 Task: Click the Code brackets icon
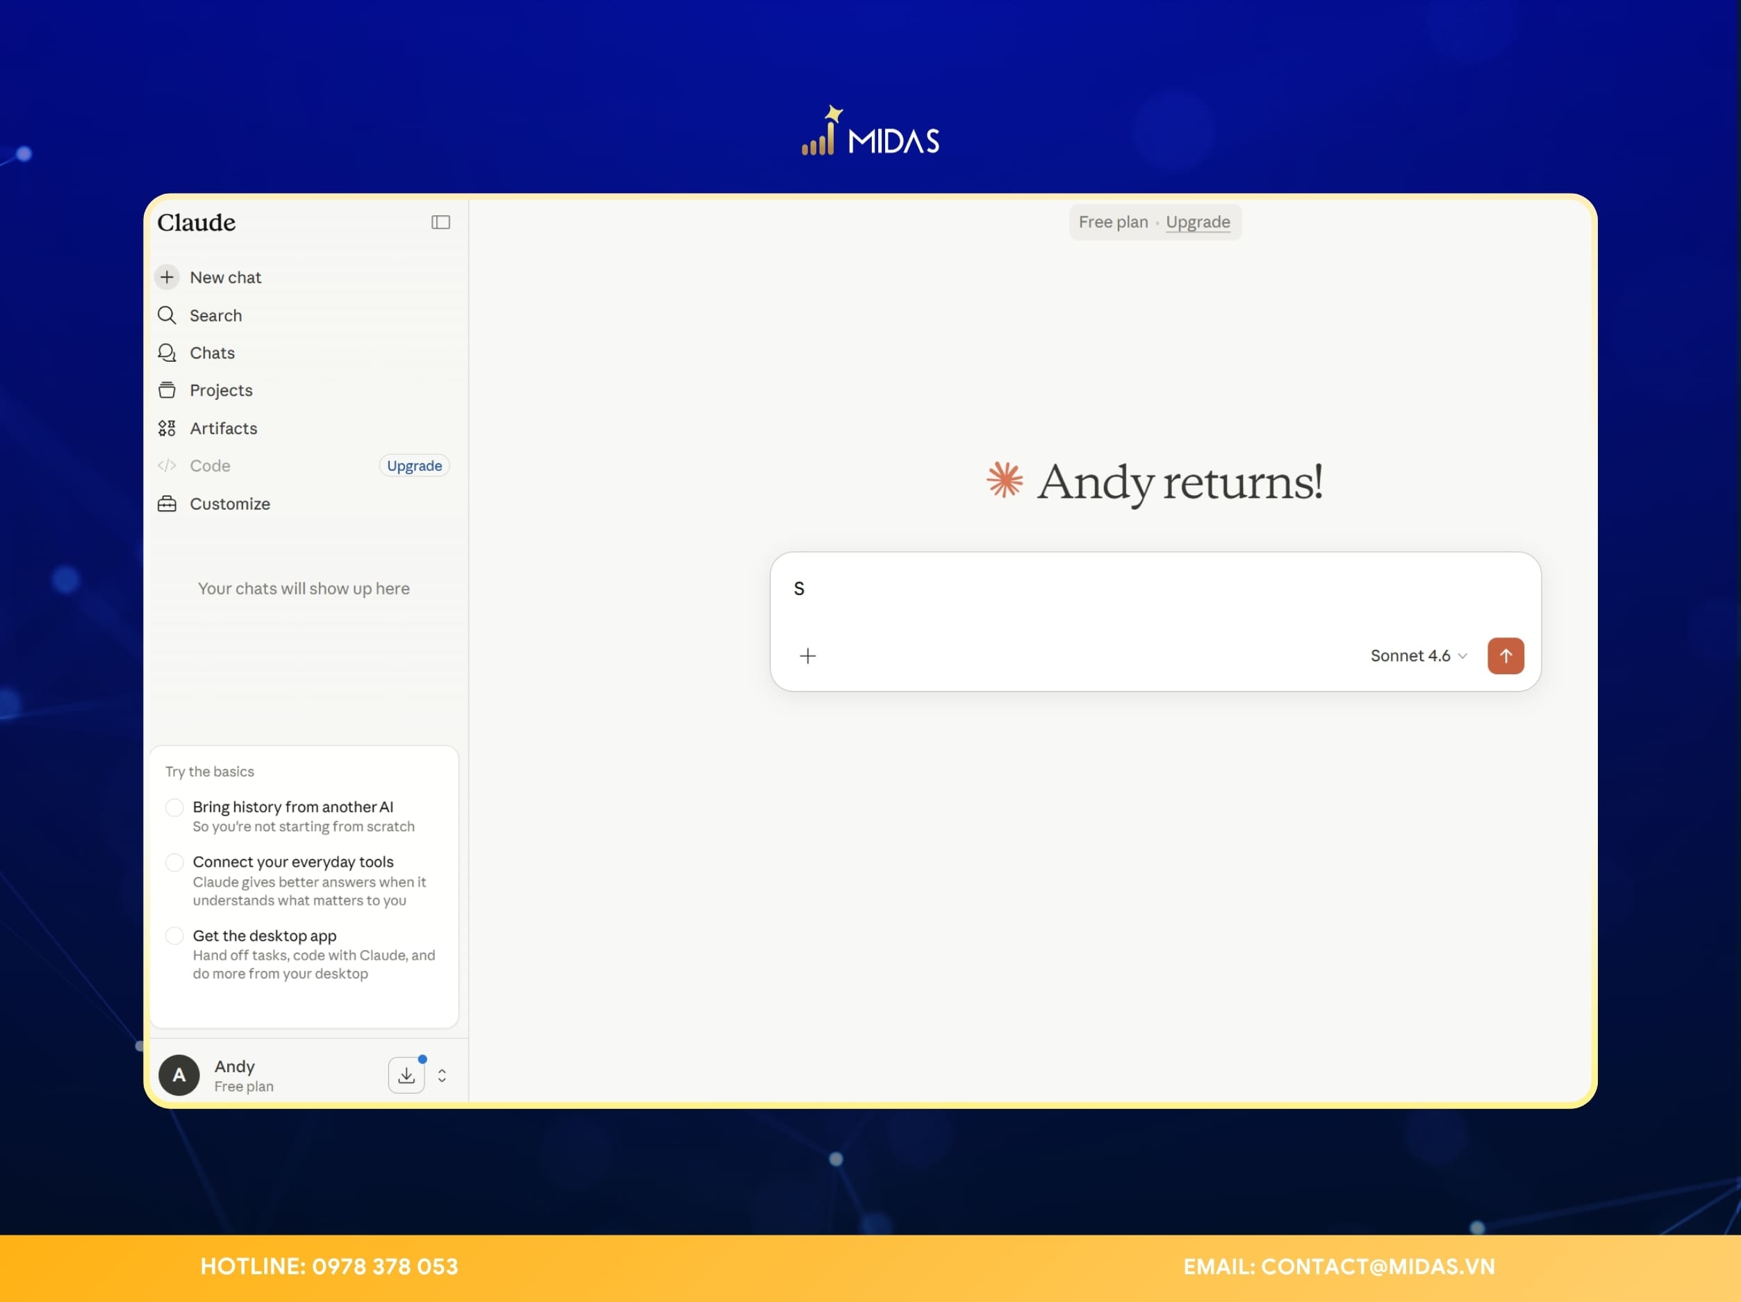point(167,466)
